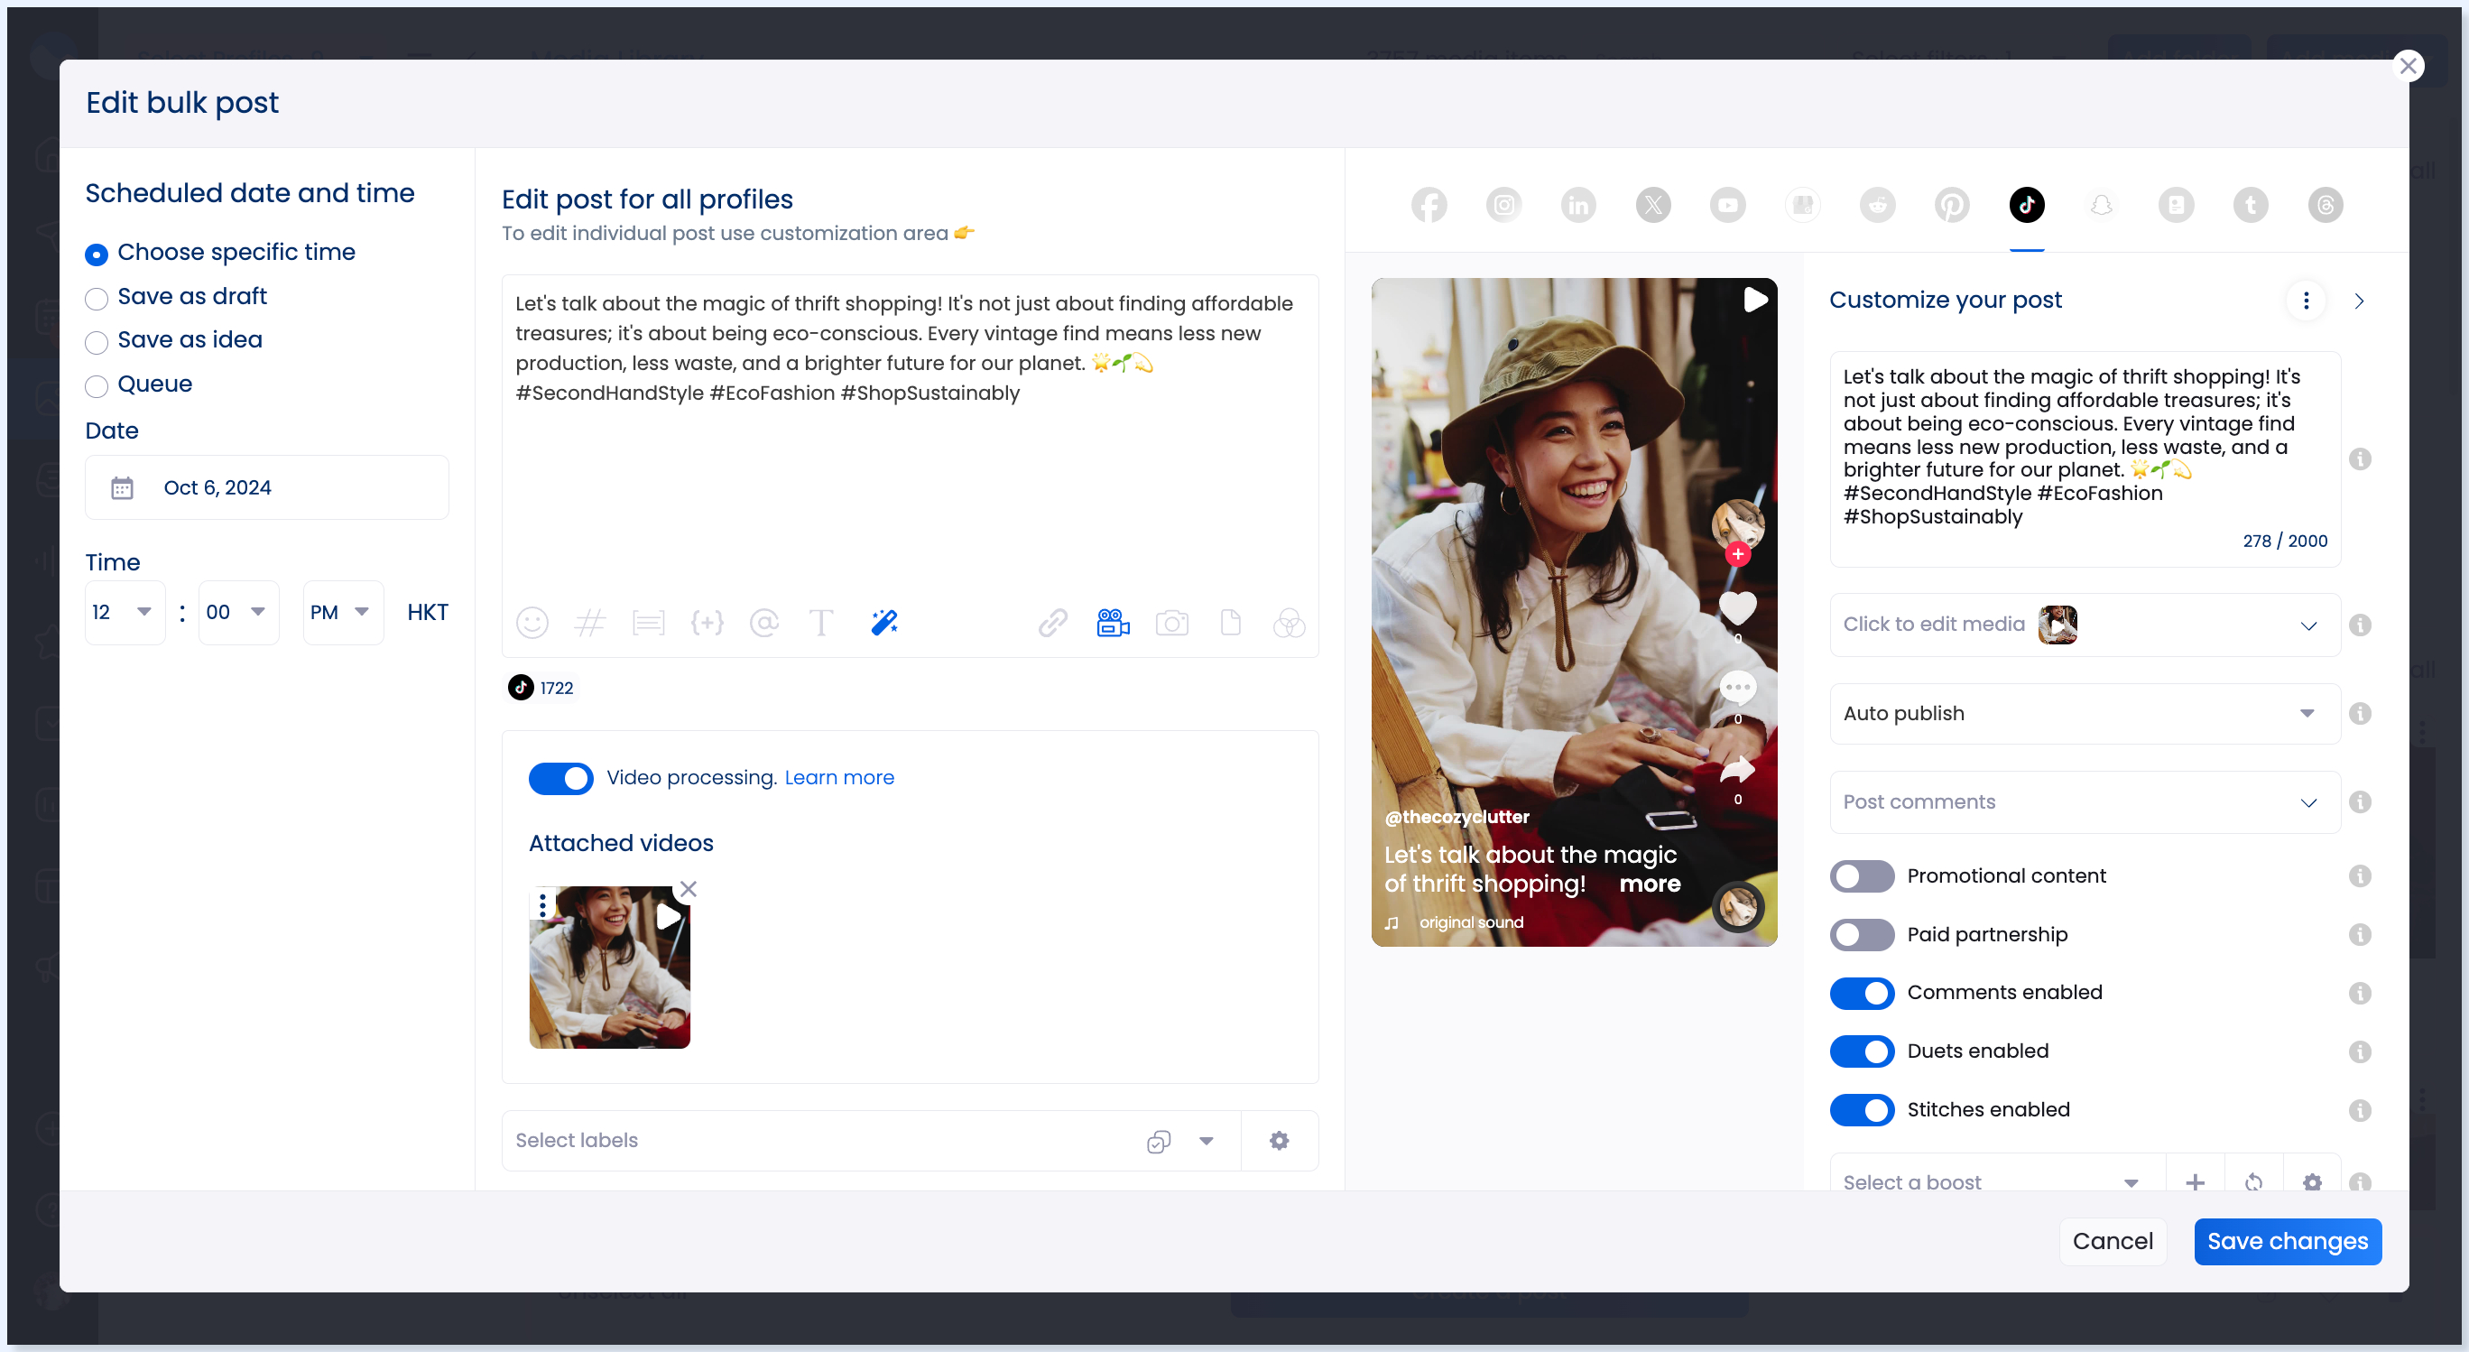The image size is (2469, 1352).
Task: Click the TikTok 1722 character count badge
Action: pos(541,688)
